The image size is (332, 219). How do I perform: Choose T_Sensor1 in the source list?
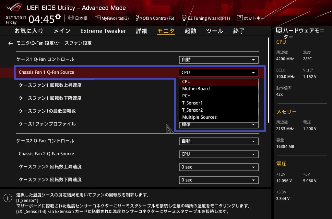coord(219,103)
